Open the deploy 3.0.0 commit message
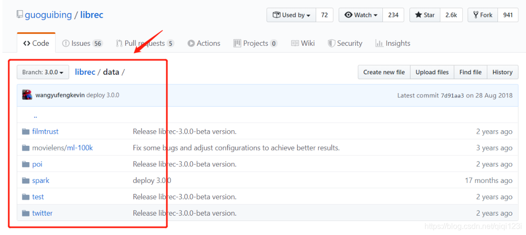 point(102,95)
